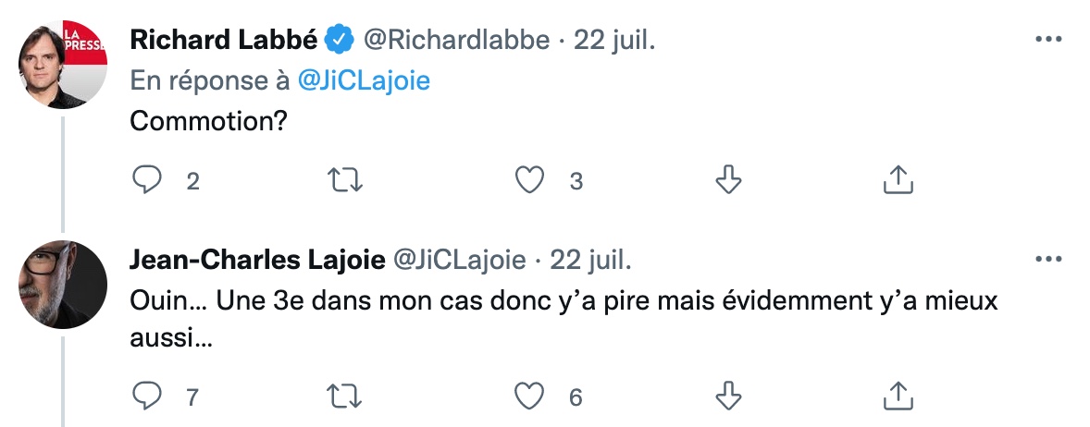The width and height of the screenshot is (1090, 427).
Task: Reply to Jean-Charles Lajoie's tweet
Action: click(x=147, y=396)
